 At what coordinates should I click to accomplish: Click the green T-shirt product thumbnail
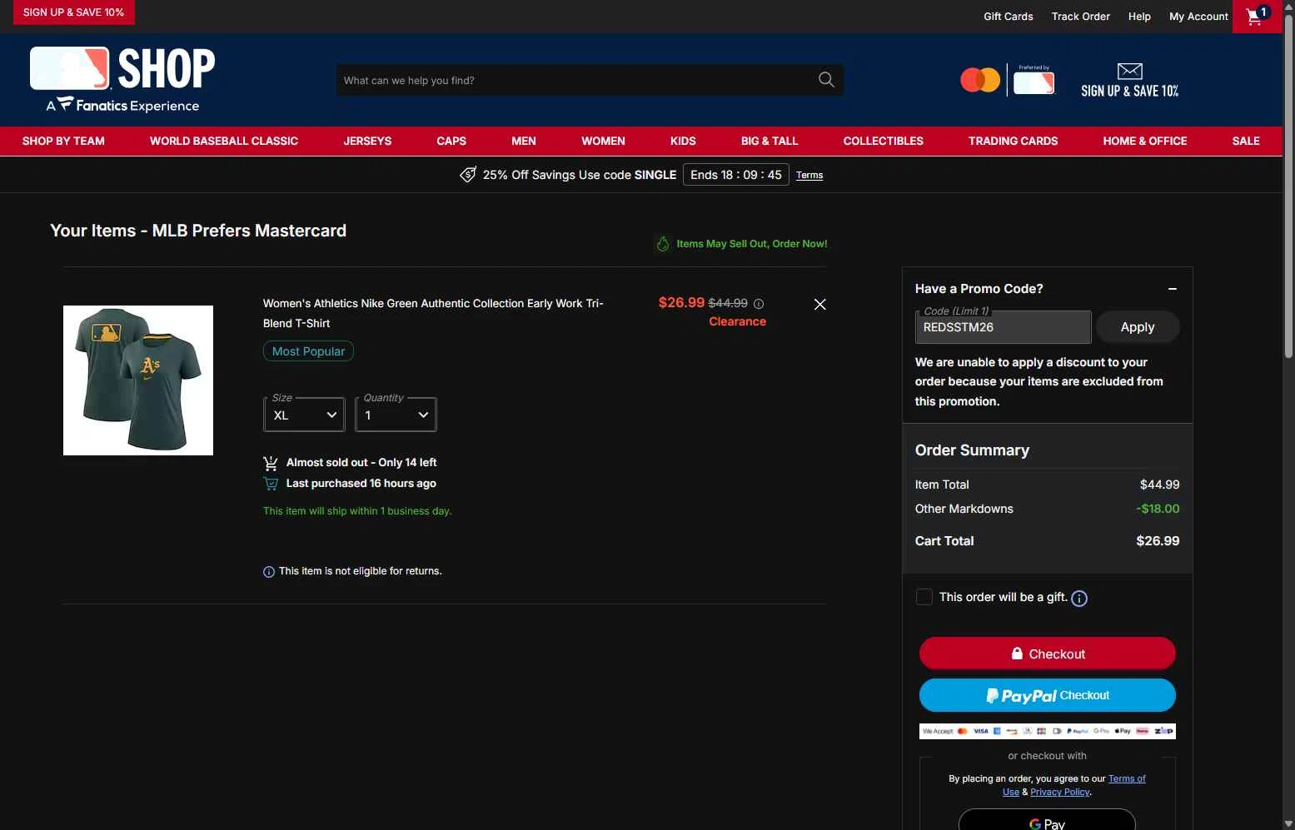[x=138, y=380]
